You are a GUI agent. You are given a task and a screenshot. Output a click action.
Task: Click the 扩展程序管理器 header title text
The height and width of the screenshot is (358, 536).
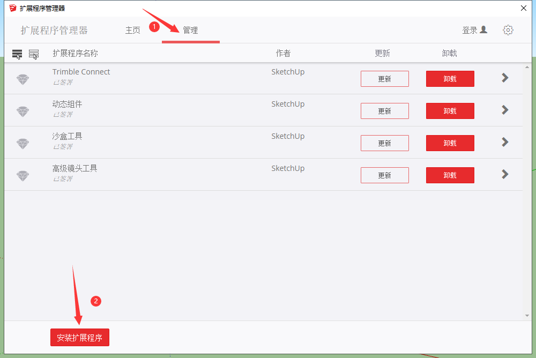pyautogui.click(x=54, y=31)
